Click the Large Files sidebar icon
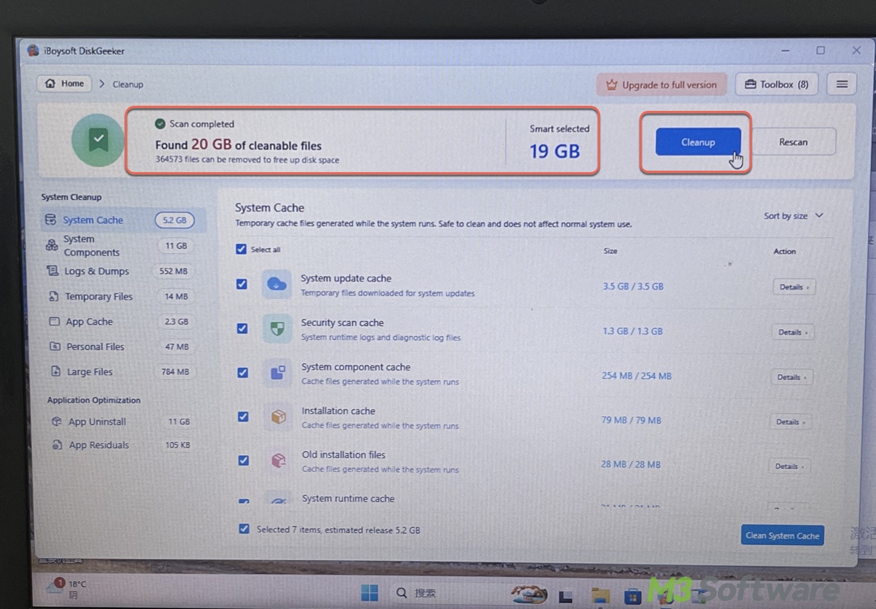The width and height of the screenshot is (876, 609). tap(55, 372)
